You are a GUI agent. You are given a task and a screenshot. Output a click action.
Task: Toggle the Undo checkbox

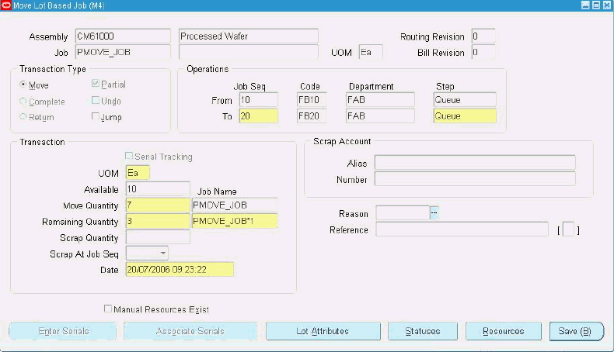(95, 100)
